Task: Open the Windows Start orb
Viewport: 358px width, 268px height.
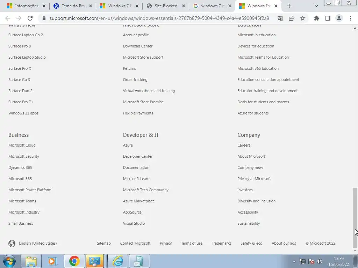Action: pyautogui.click(x=9, y=261)
